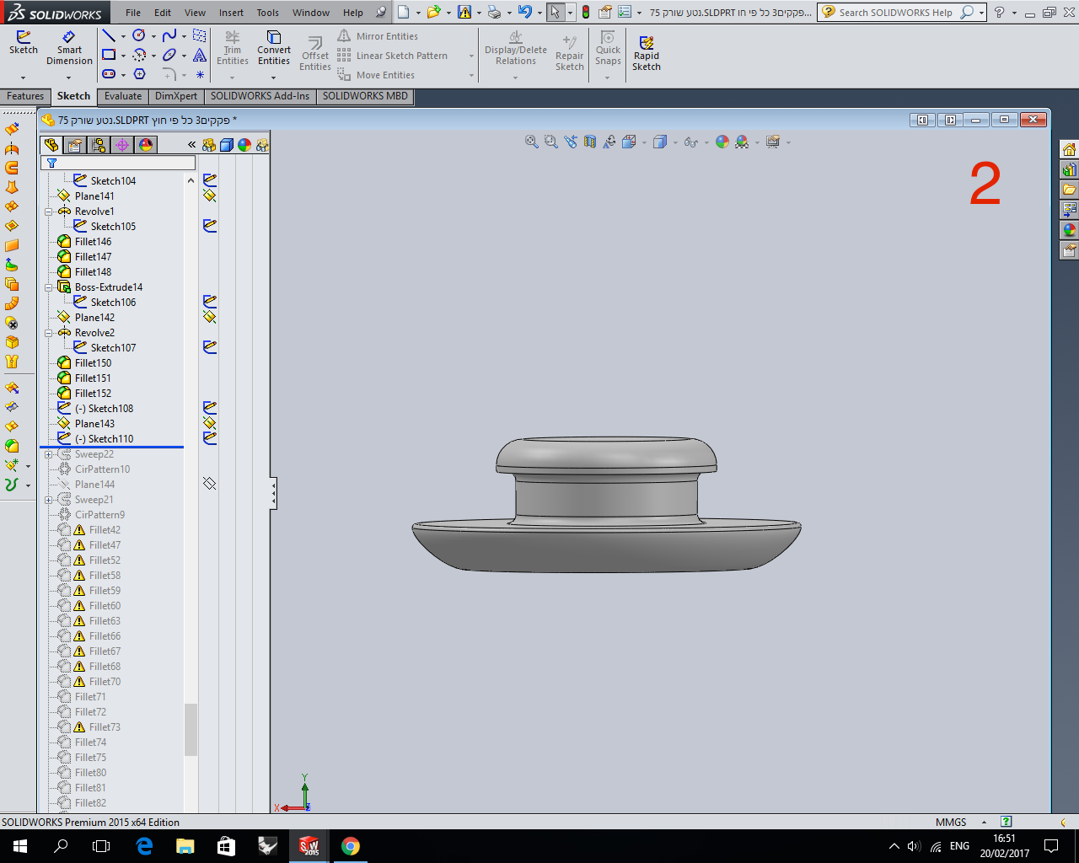Viewport: 1079px width, 863px height.
Task: Click the MMGS unit system status
Action: [x=951, y=822]
